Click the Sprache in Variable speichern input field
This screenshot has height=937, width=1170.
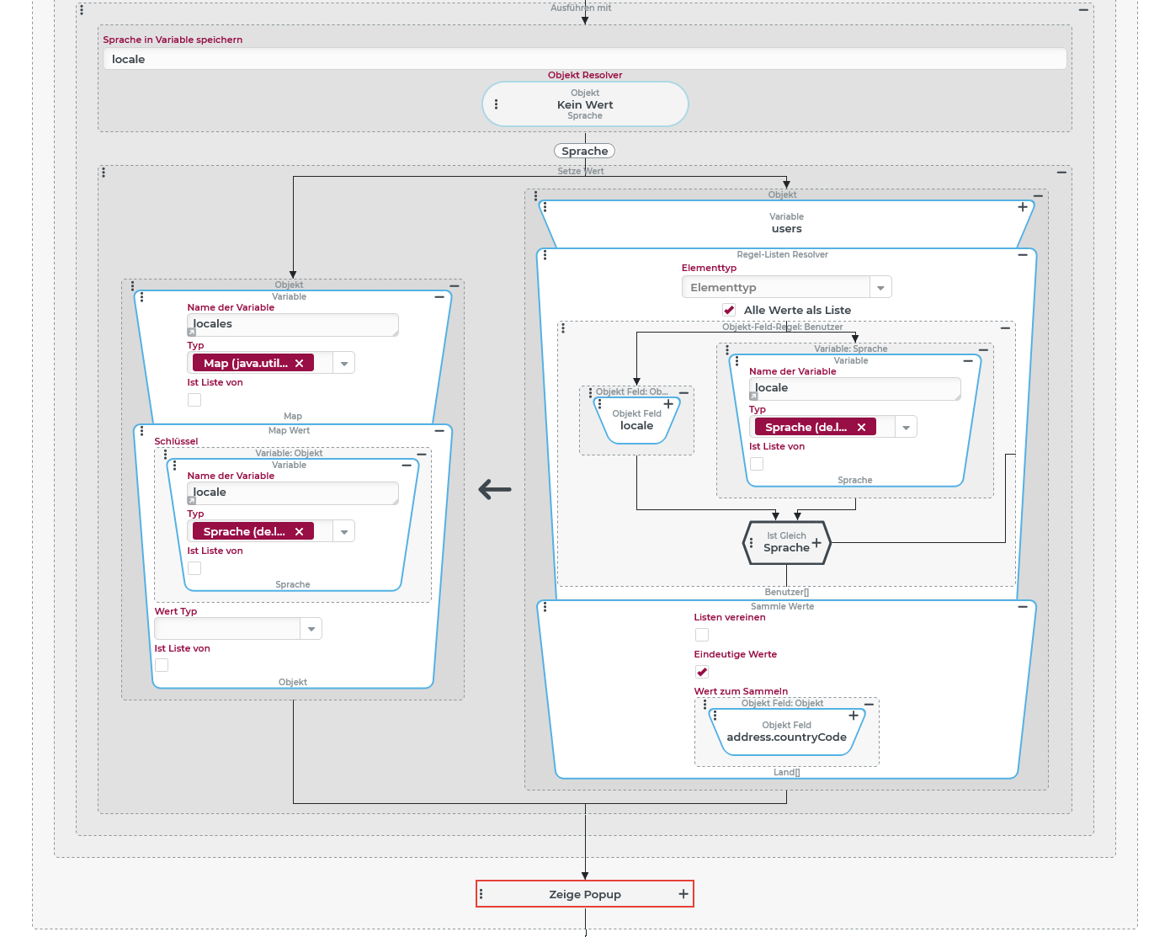tap(584, 59)
